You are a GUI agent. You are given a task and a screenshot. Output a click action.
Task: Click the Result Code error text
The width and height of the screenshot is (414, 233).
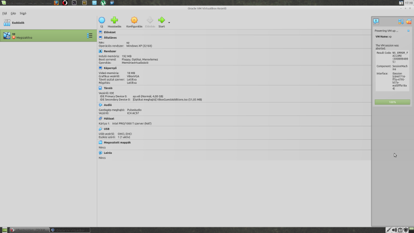(x=400, y=57)
